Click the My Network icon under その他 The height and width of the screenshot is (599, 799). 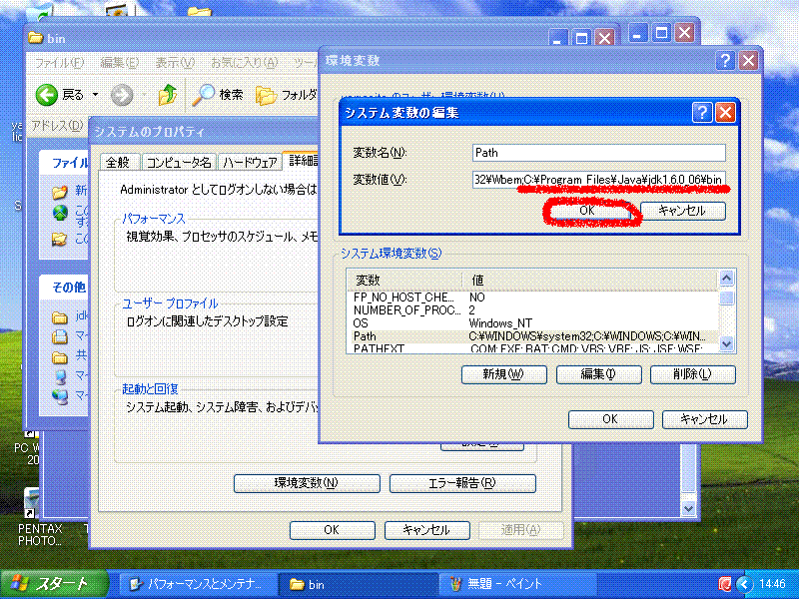click(60, 395)
